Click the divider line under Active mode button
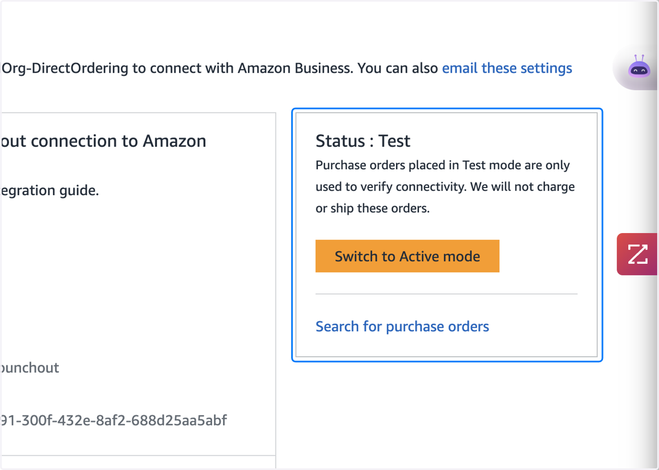 pos(446,294)
